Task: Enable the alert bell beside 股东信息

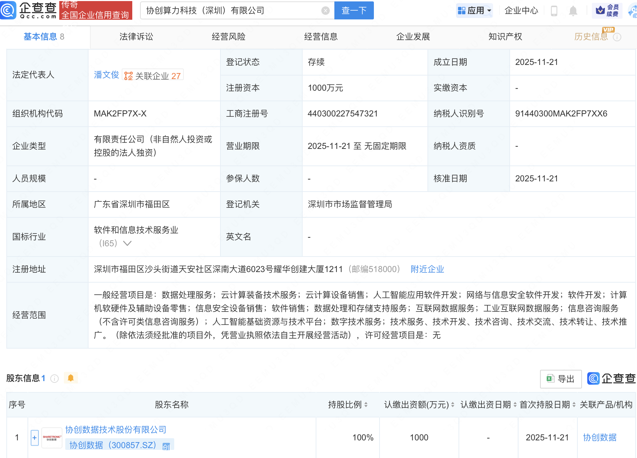Action: pyautogui.click(x=71, y=378)
